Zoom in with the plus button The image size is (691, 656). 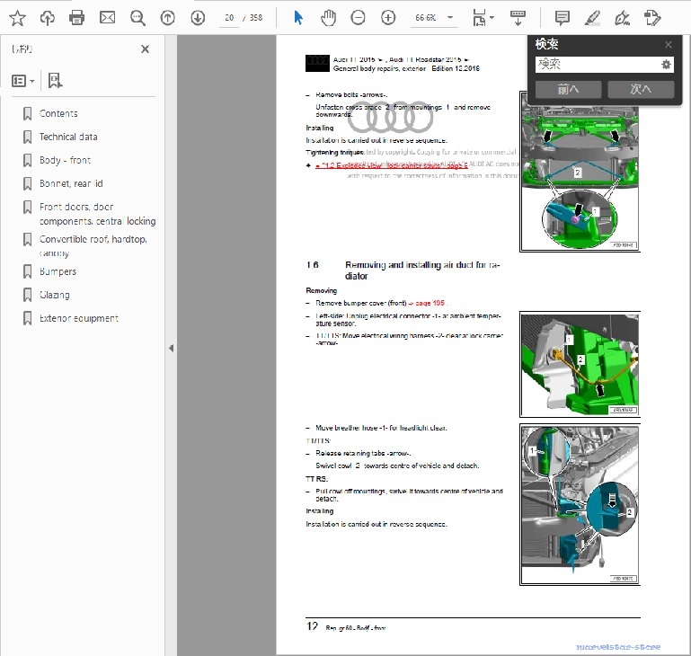388,18
